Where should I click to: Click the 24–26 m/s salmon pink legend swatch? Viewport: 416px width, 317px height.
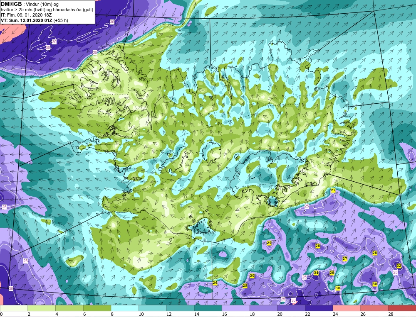pyautogui.click(x=347, y=308)
